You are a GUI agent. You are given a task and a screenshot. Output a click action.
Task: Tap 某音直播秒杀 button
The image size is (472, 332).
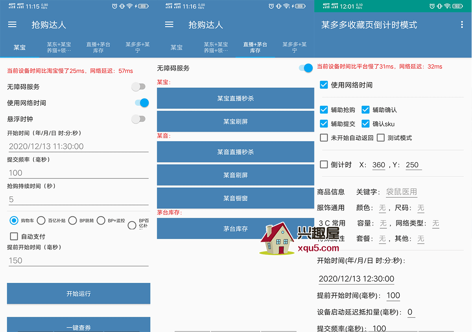tap(236, 152)
